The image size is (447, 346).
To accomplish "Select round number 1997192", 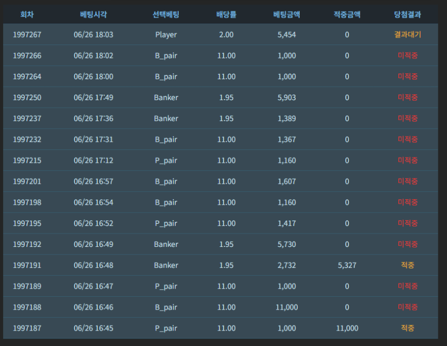I will 27,244.
